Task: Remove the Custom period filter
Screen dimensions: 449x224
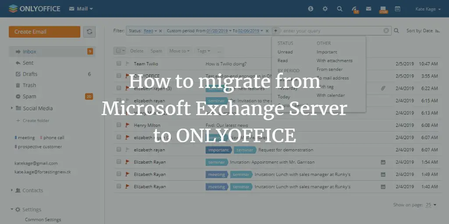Action: pyautogui.click(x=267, y=31)
